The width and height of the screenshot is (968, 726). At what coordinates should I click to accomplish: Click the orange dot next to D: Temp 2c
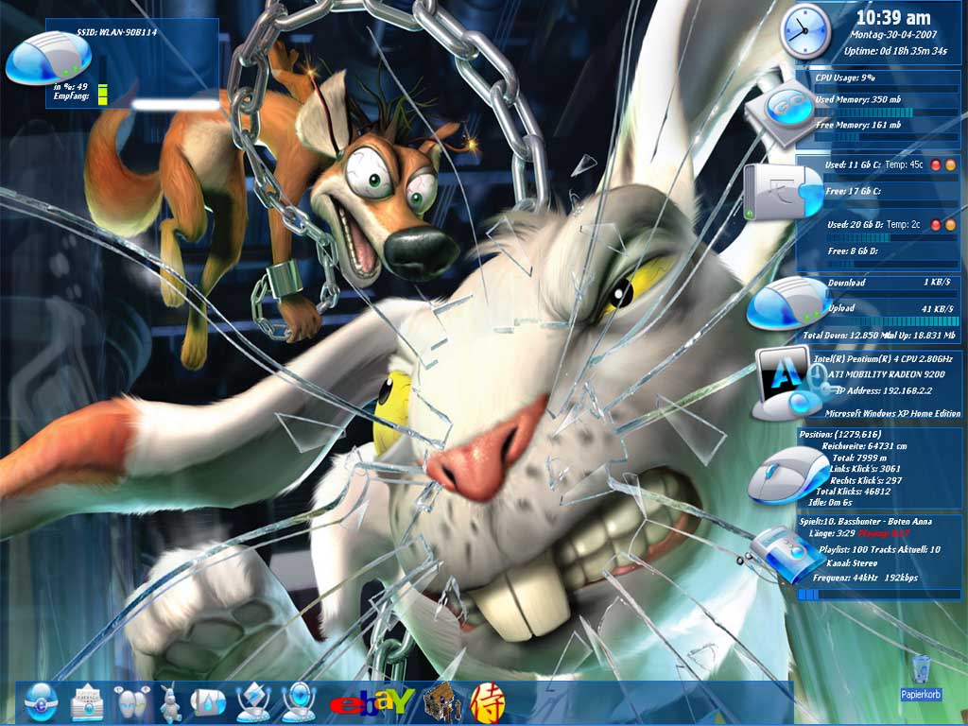tap(950, 225)
